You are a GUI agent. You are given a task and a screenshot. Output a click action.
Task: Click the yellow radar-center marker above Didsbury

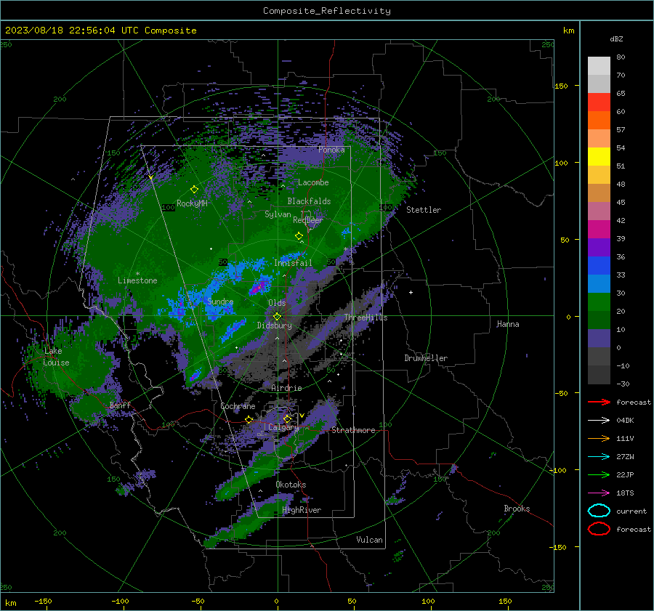pos(277,317)
